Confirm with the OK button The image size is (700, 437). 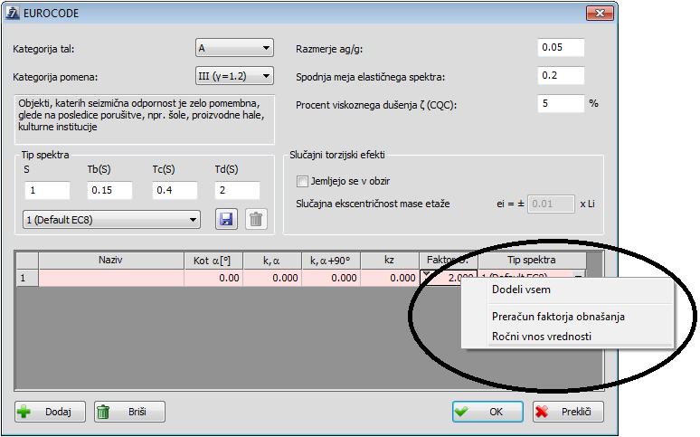click(x=487, y=412)
